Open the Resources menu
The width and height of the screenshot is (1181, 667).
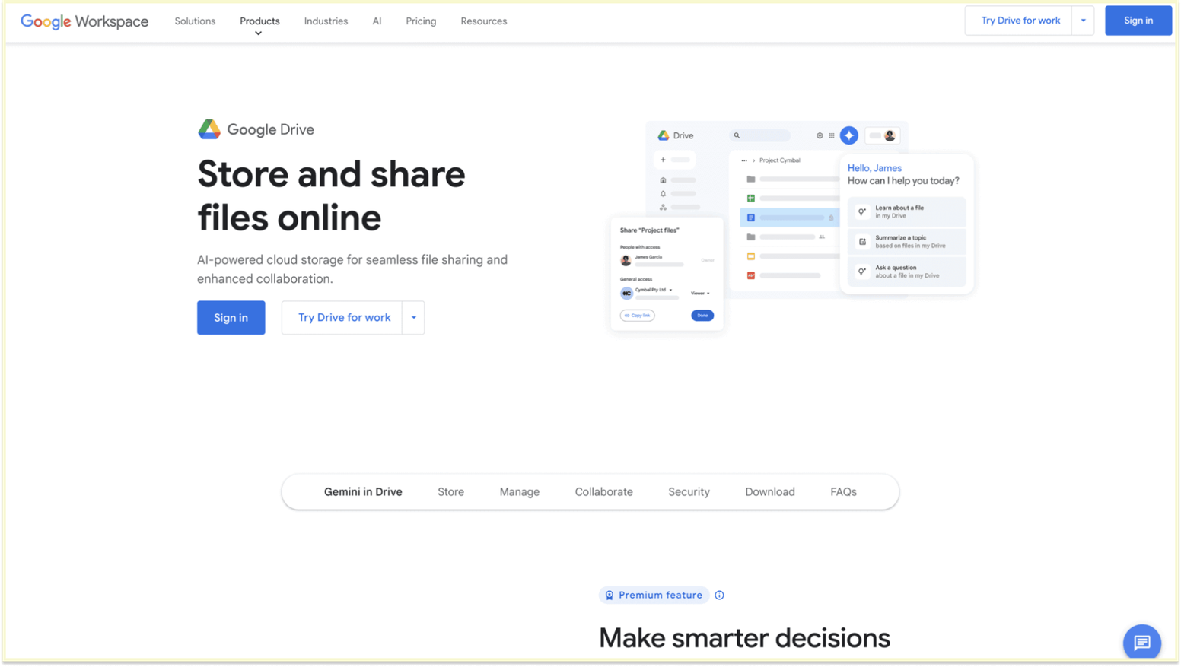coord(483,21)
